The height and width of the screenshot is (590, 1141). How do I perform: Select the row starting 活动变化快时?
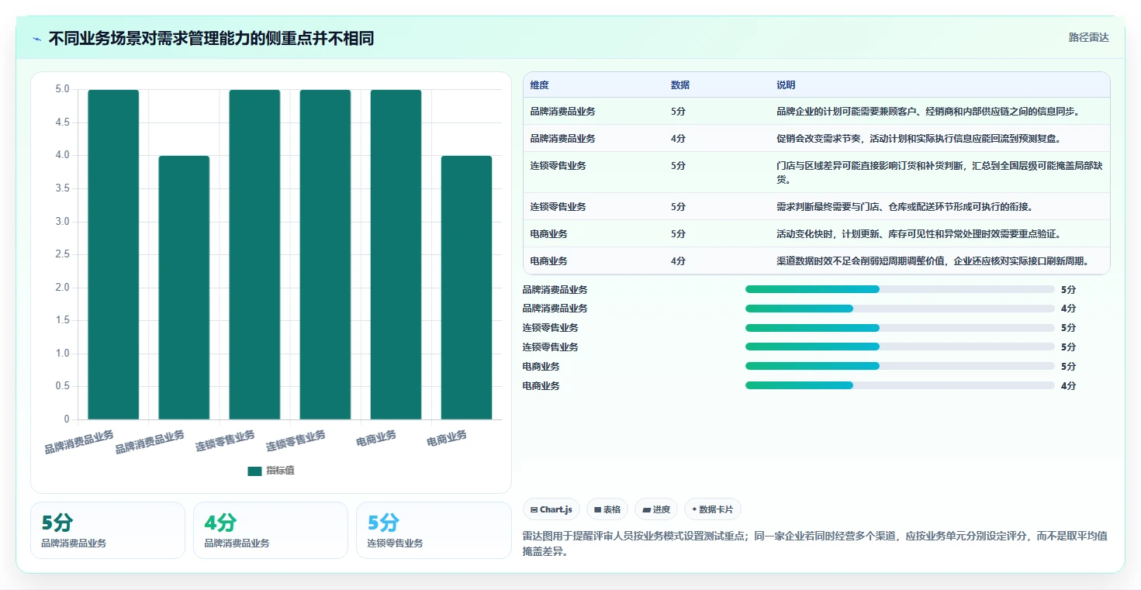[x=817, y=233]
